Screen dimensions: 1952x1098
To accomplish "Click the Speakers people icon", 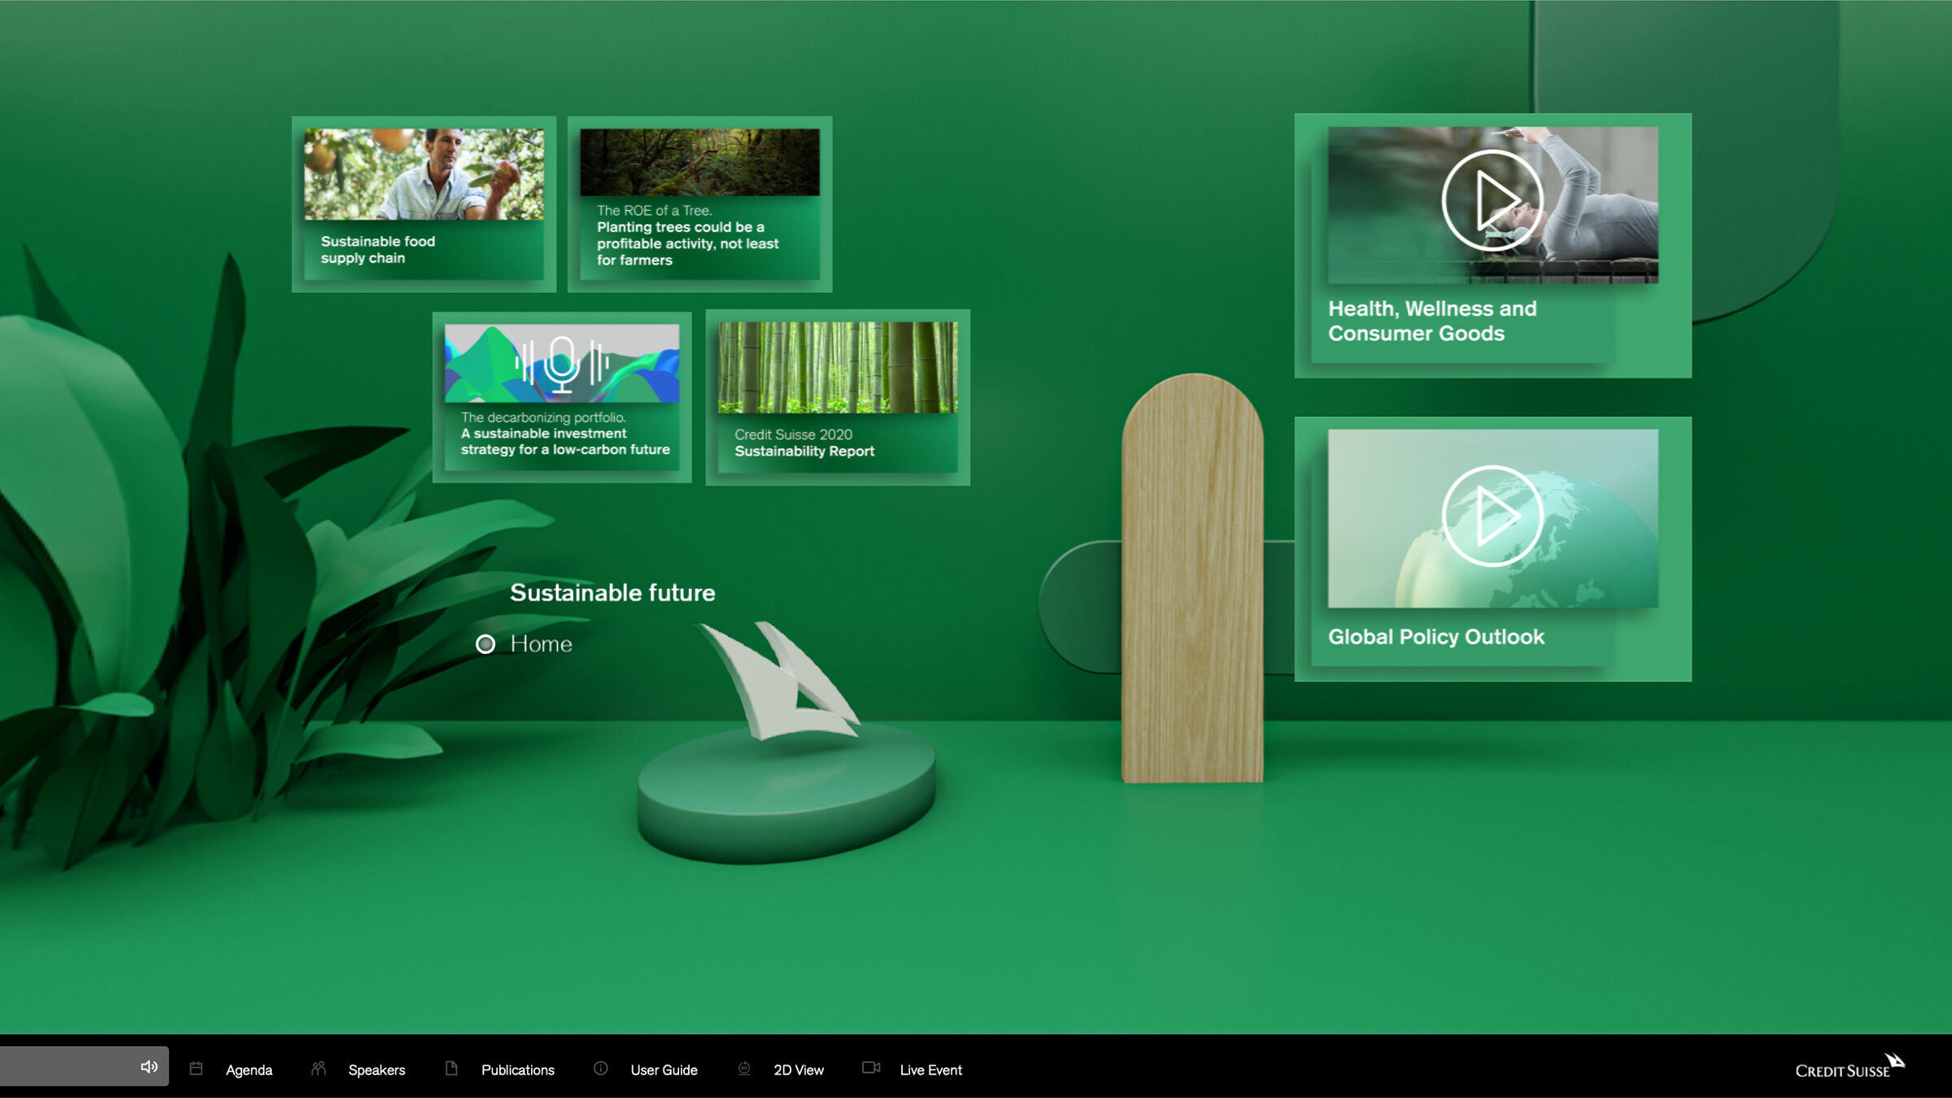I will click(318, 1069).
